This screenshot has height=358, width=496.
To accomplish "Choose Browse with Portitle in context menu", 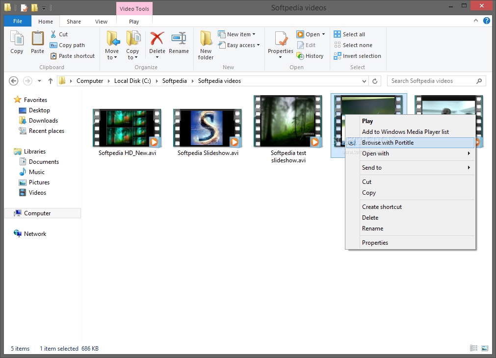I will [411, 143].
